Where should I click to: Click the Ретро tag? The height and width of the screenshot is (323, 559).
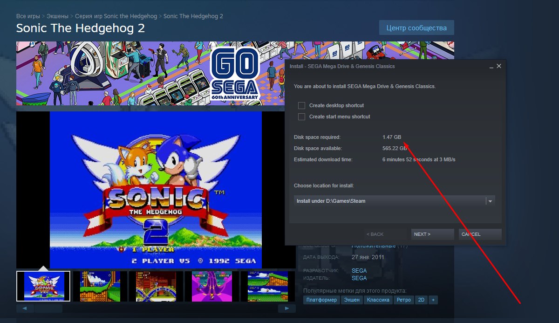403,300
